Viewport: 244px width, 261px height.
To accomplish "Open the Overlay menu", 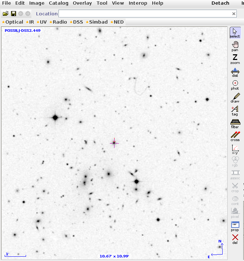I will click(82, 3).
